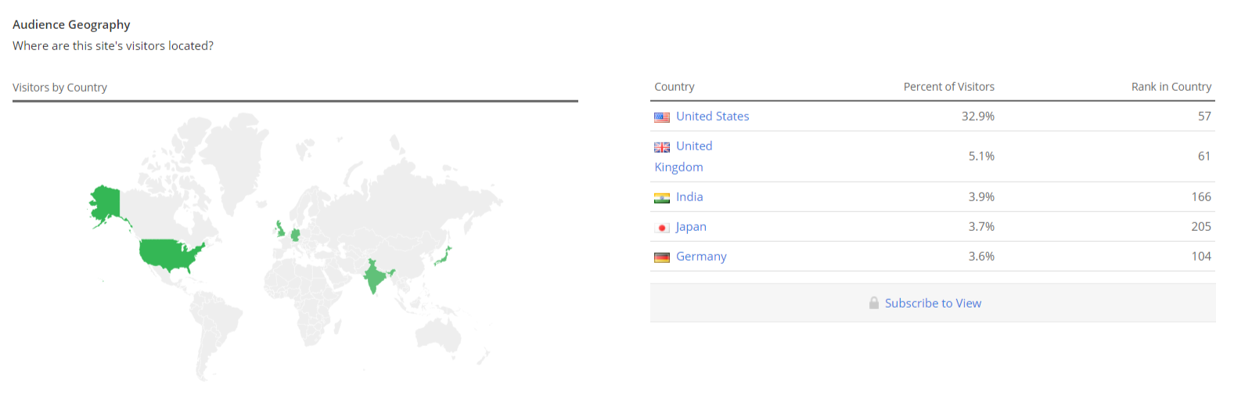Image resolution: width=1234 pixels, height=396 pixels.
Task: Open the United Kingdom country link
Action: tap(694, 146)
